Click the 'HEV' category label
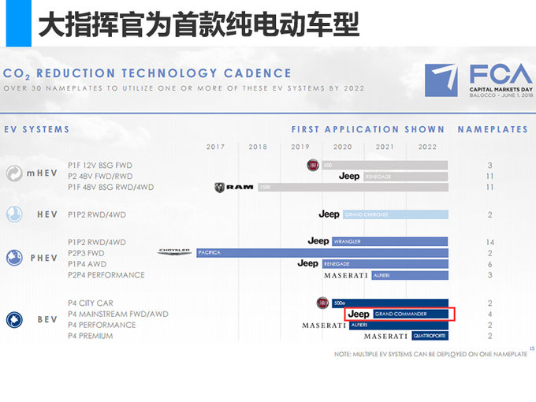This screenshot has width=536, height=402. tap(47, 214)
